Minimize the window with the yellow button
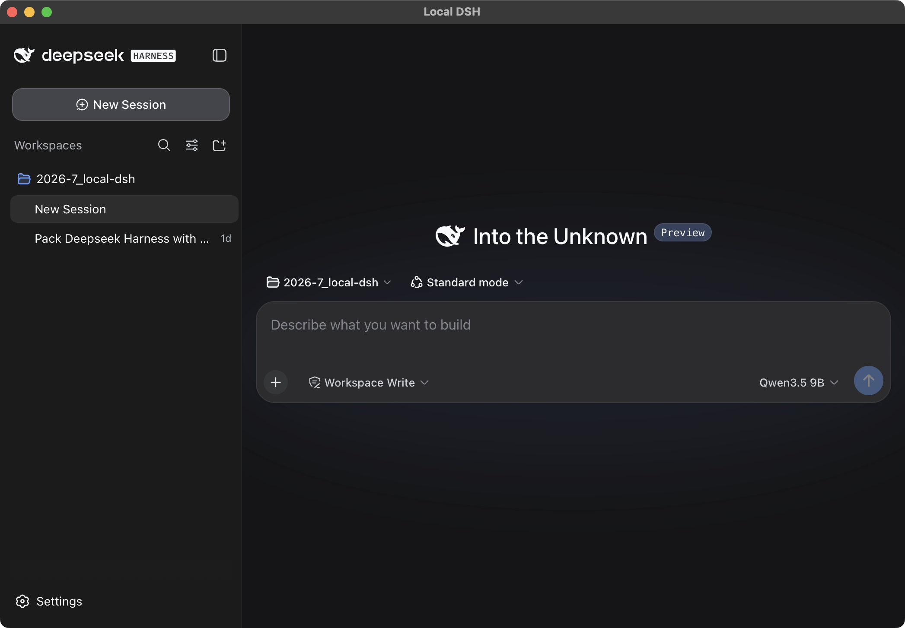 [29, 12]
